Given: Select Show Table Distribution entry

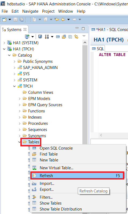Looking at the screenshot, I should (x=61, y=209).
